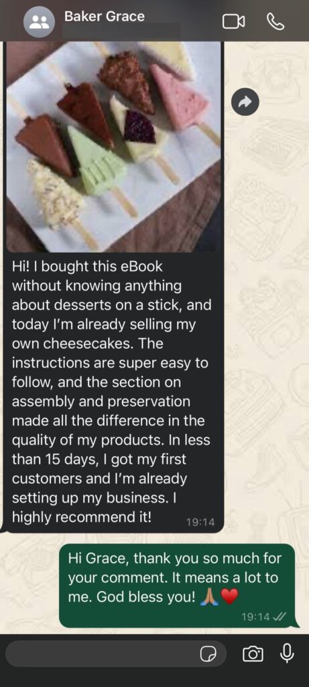This screenshot has height=687, width=309.
Task: Open the Baker Grace contact name header
Action: coord(104,17)
